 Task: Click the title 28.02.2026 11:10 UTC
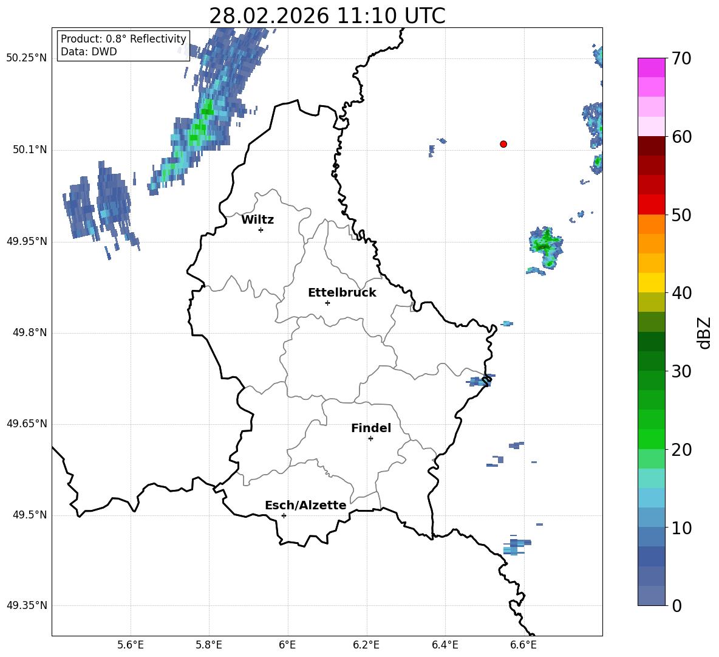point(327,16)
